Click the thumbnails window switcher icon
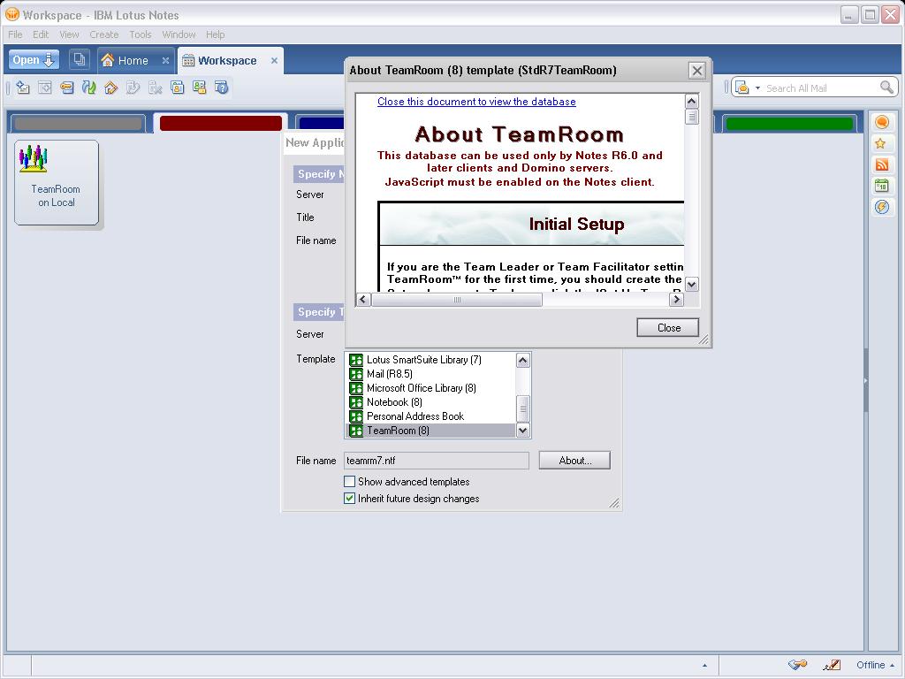 pyautogui.click(x=79, y=59)
